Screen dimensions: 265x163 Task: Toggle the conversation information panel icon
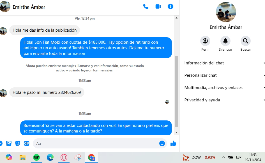[170, 6]
